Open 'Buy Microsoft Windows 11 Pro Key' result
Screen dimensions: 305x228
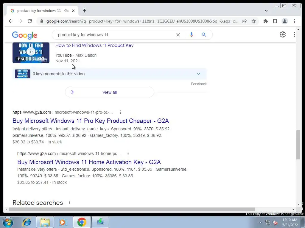[x=91, y=121]
